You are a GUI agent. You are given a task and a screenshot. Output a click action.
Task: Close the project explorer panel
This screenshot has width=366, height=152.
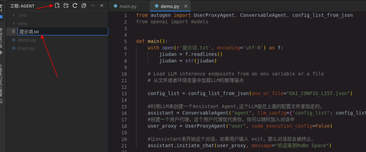tap(102, 5)
